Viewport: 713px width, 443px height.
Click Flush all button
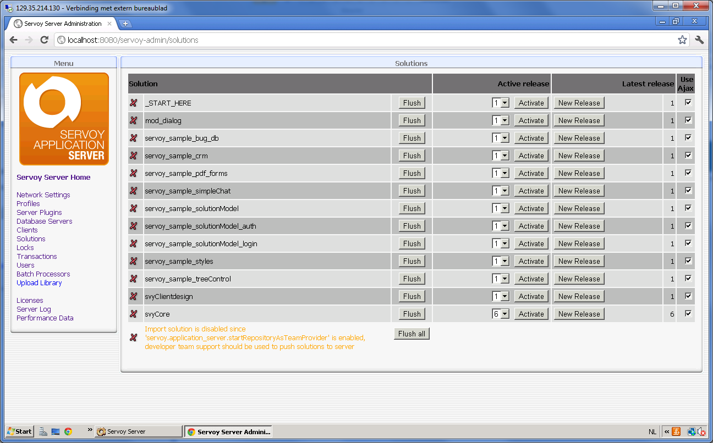[412, 334]
